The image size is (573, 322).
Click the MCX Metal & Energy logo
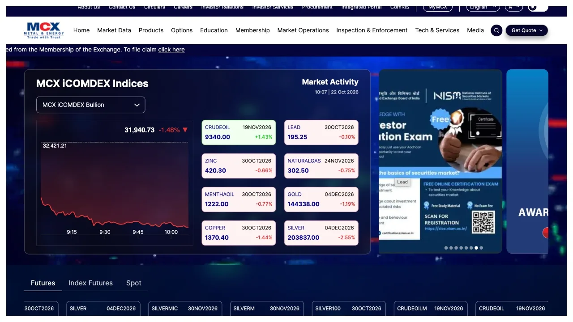tap(44, 30)
